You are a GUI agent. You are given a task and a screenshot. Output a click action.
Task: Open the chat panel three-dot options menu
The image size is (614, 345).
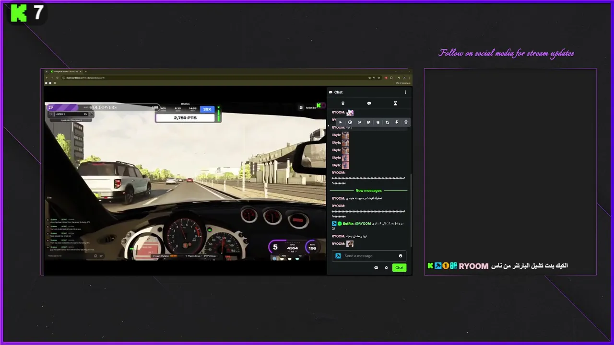click(x=405, y=92)
